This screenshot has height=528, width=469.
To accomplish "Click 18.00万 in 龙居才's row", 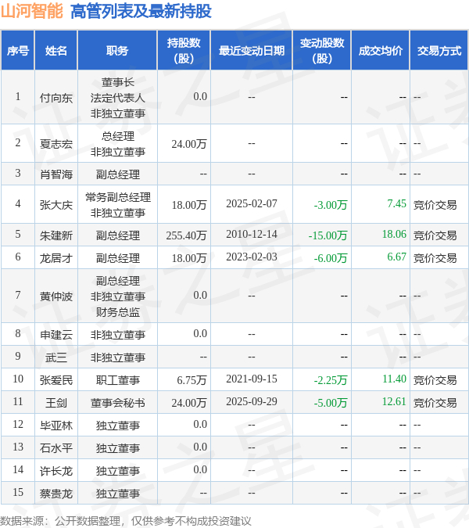I will pos(189,258).
